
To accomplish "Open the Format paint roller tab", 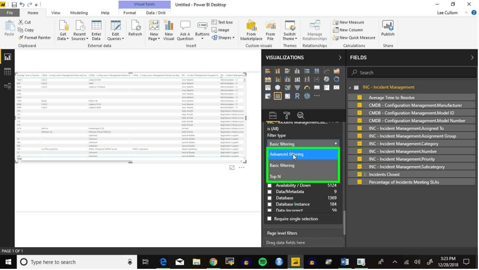I will pyautogui.click(x=287, y=115).
